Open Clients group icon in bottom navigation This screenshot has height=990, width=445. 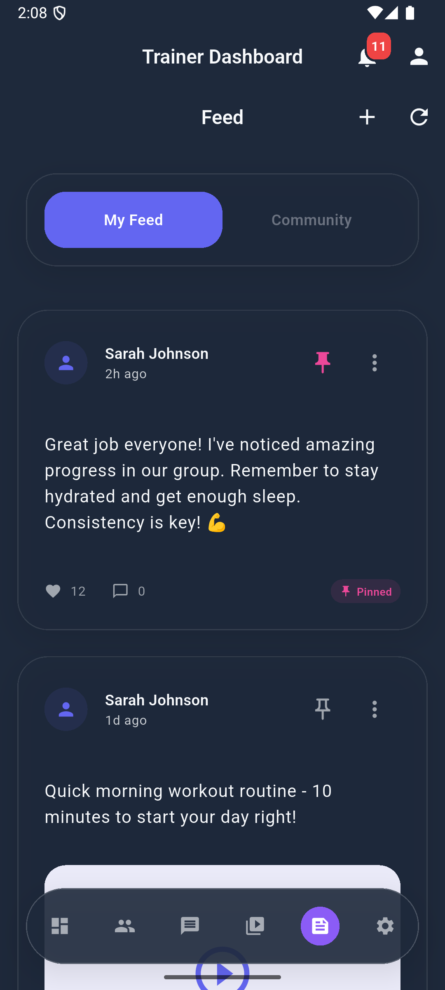pyautogui.click(x=125, y=926)
